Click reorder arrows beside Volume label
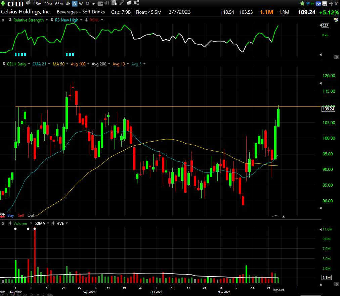The image size is (340, 296). (10, 223)
